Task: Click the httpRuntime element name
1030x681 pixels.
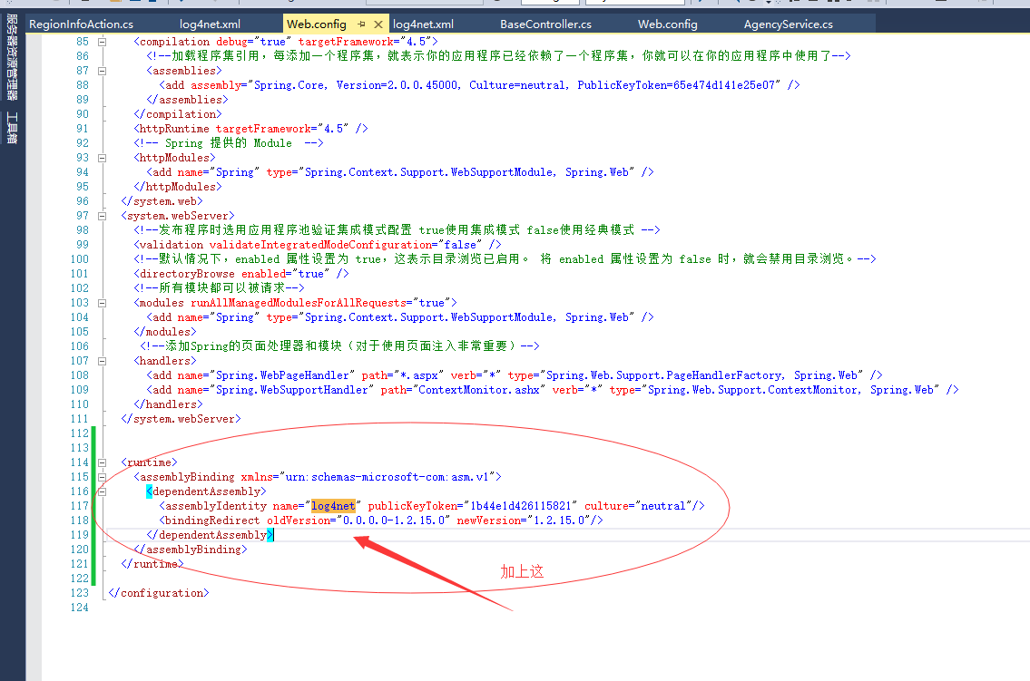Action: pyautogui.click(x=175, y=129)
